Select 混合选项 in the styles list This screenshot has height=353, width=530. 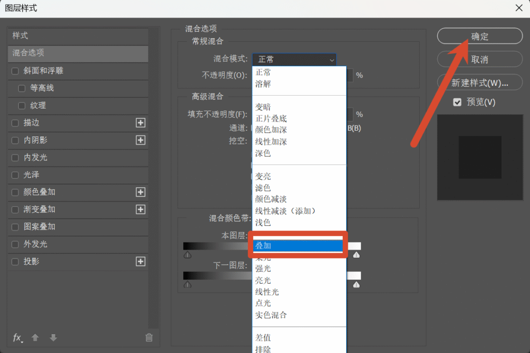tap(78, 53)
